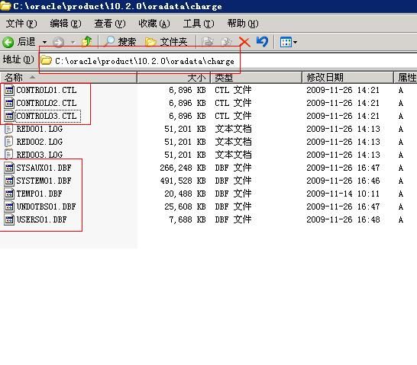Open the 编辑(E) menu
417x365 pixels.
coord(66,24)
